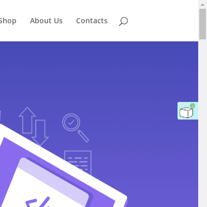
Task: Go to the About Us page
Action: [x=46, y=21]
